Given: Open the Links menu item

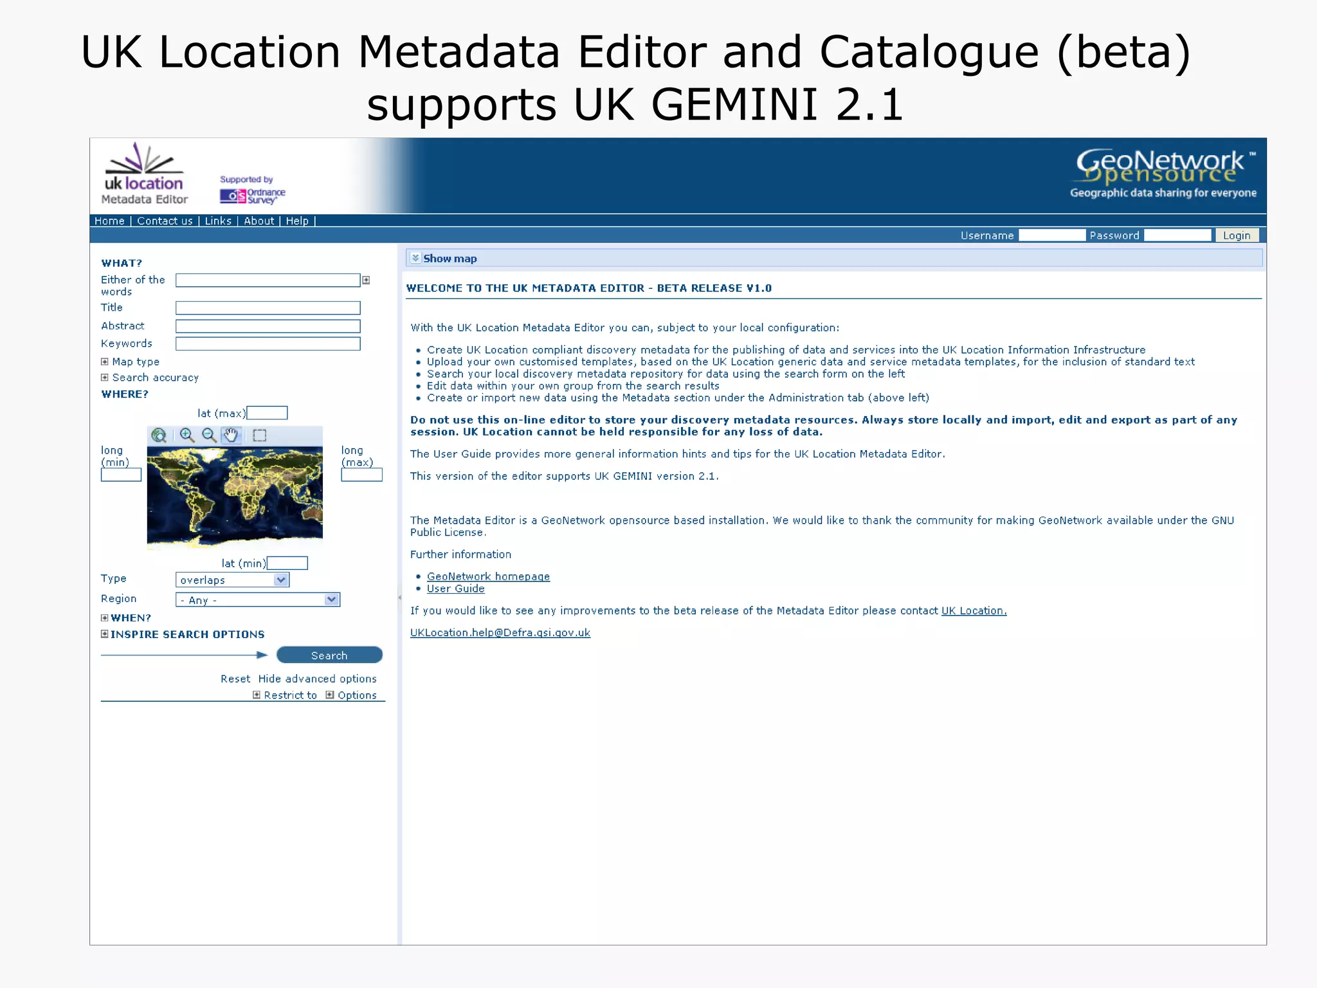Looking at the screenshot, I should point(218,221).
